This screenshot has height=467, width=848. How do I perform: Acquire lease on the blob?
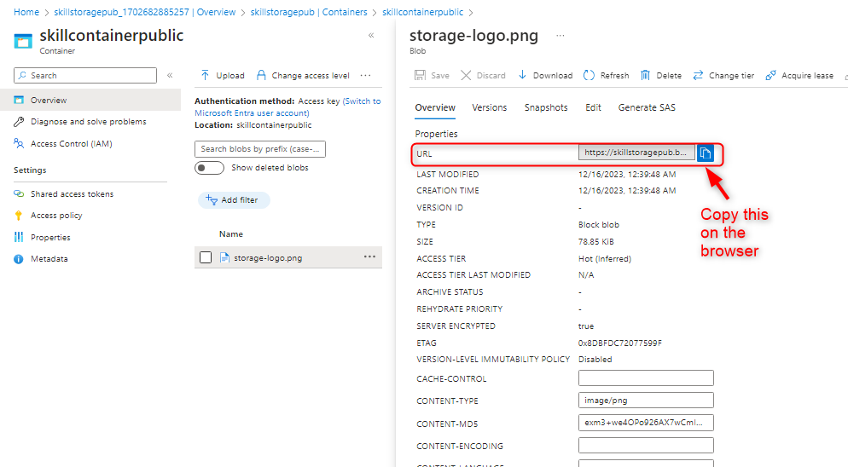770,75
